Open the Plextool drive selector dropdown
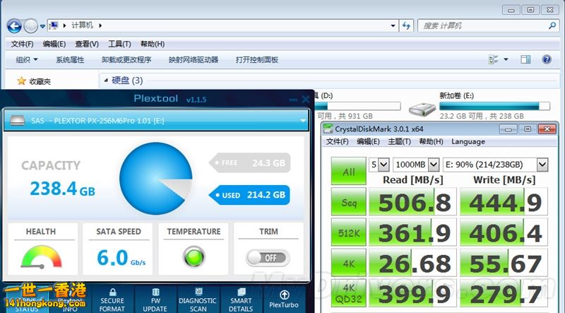565x313 pixels. click(x=303, y=121)
